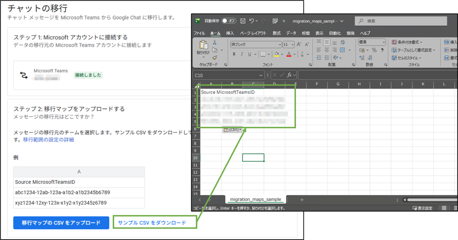Image resolution: width=458 pixels, height=240 pixels.
Task: Decrease font size with small A icon
Action: pyautogui.click(x=307, y=44)
